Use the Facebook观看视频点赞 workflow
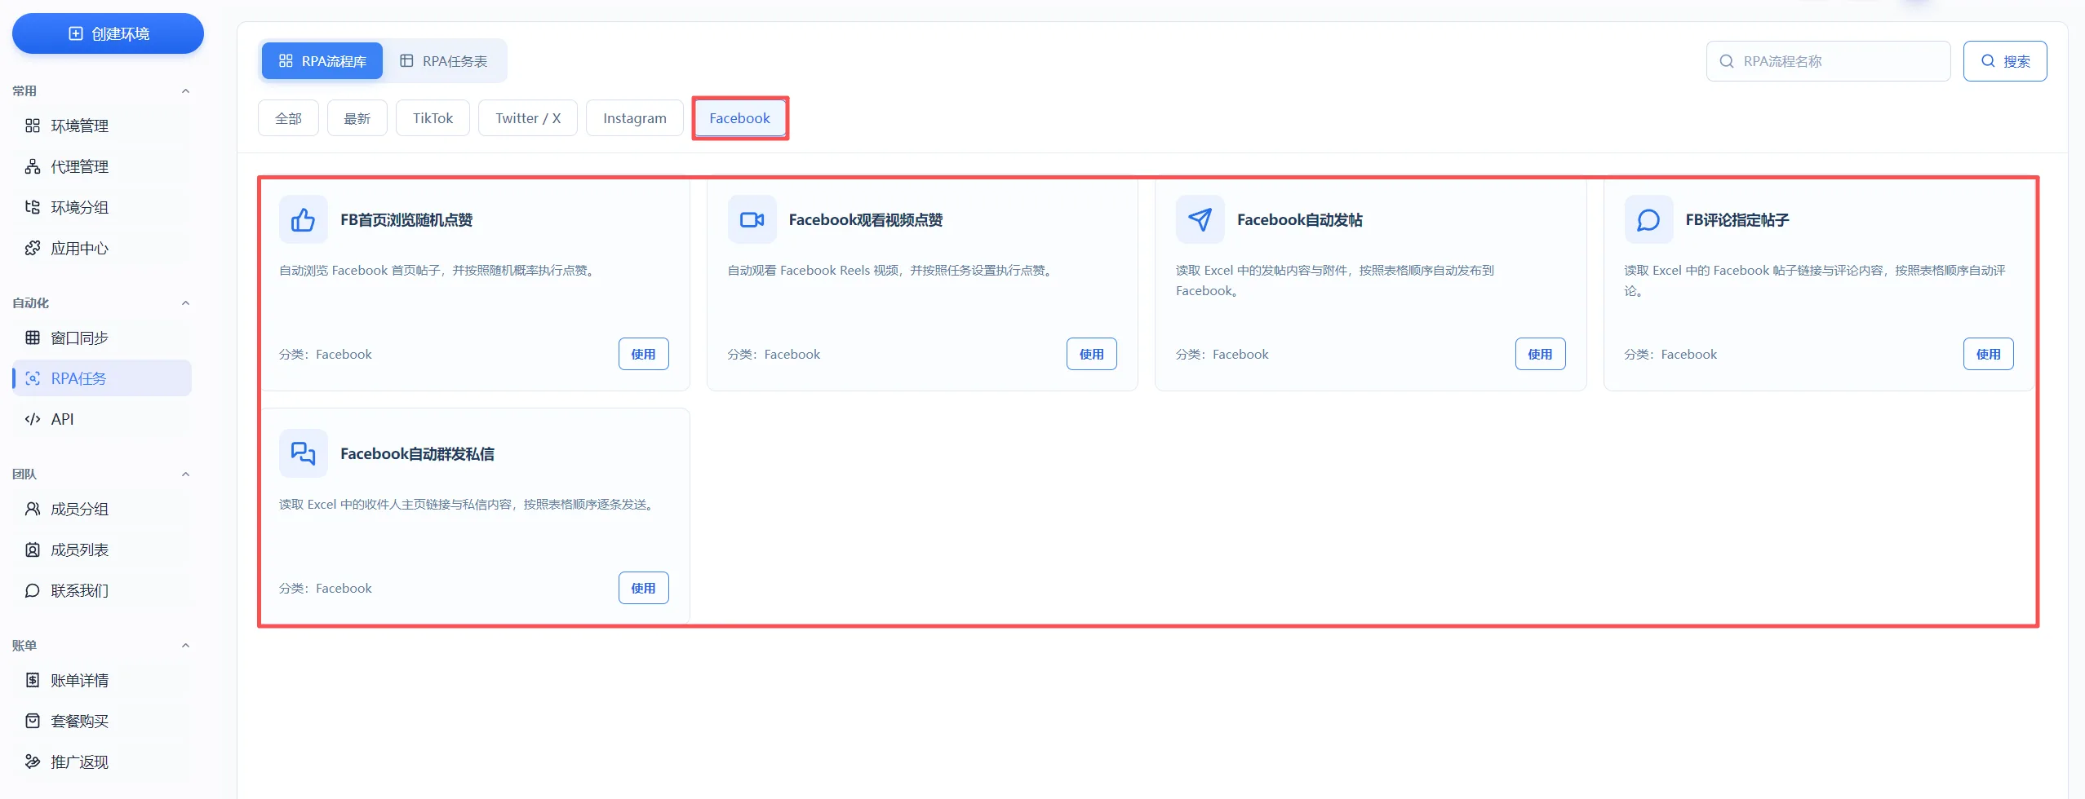 1092,354
